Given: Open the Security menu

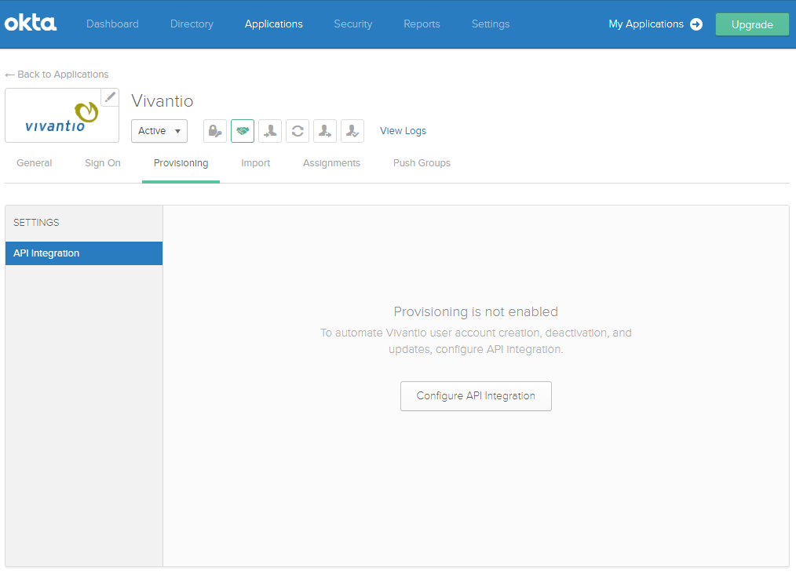Looking at the screenshot, I should (x=352, y=24).
